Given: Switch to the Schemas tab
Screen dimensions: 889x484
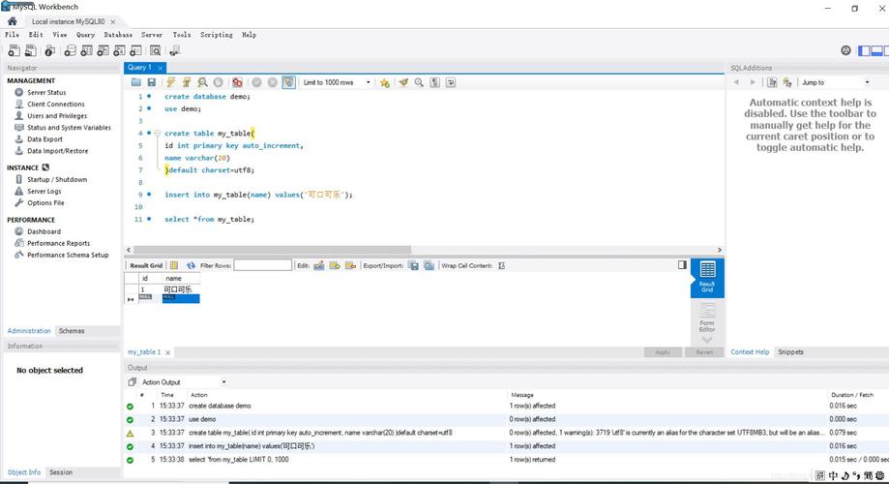Looking at the screenshot, I should click(72, 331).
